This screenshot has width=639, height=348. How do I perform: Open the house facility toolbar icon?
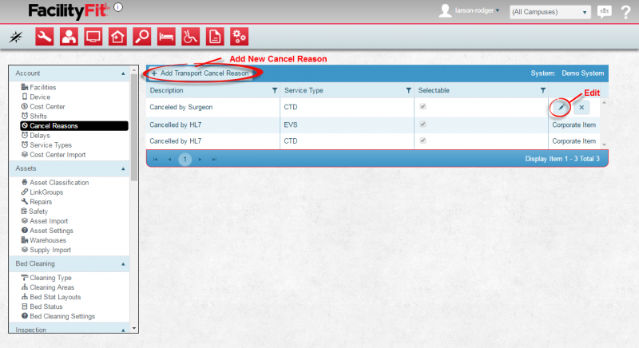(x=117, y=37)
